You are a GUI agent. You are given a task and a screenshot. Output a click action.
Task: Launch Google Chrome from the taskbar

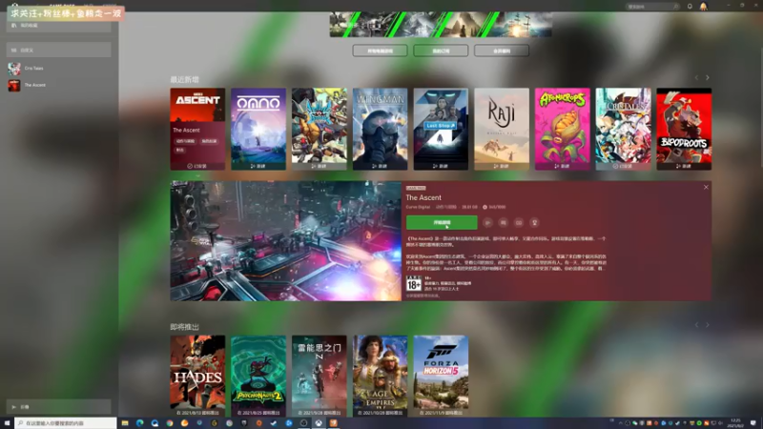(x=170, y=423)
